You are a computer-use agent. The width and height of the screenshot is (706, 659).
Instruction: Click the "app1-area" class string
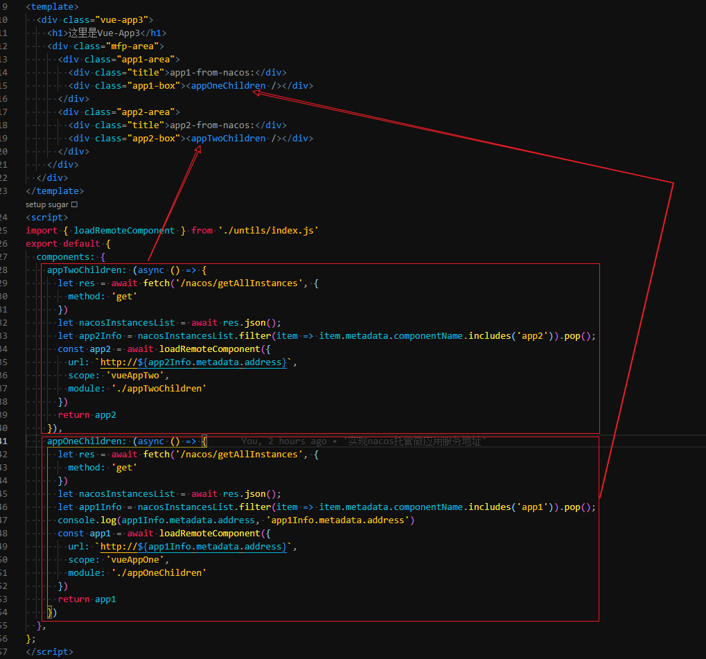point(145,60)
